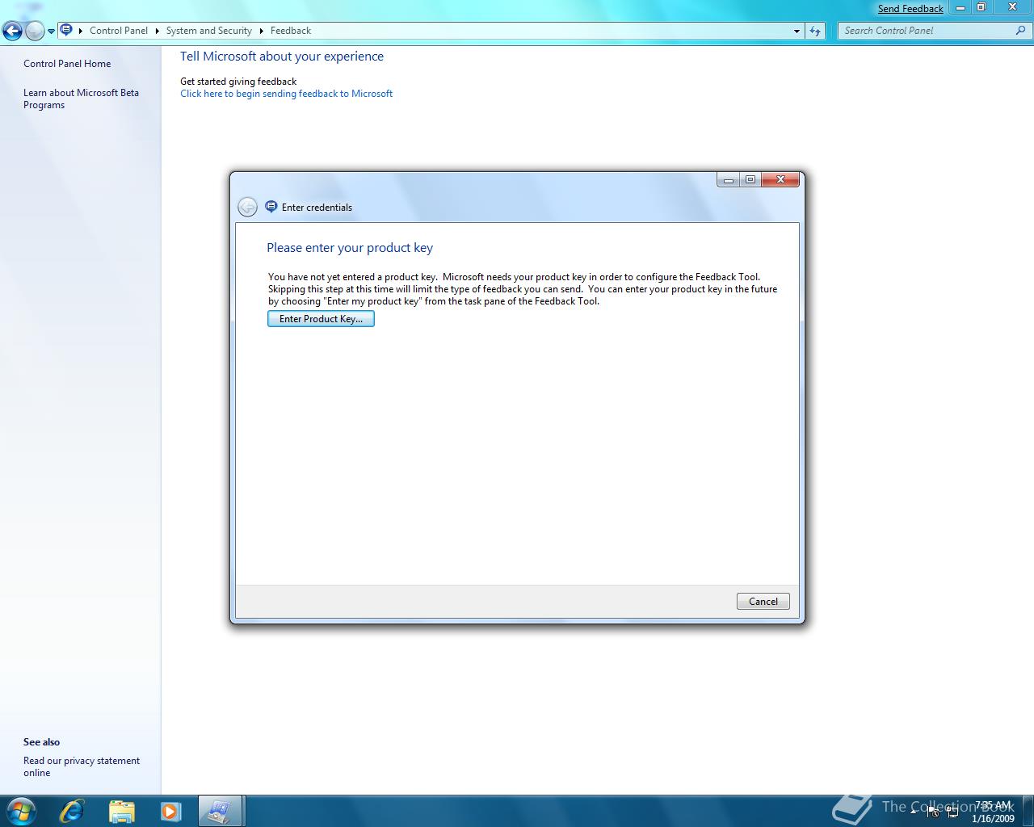This screenshot has width=1034, height=827.
Task: Navigate back in Control Panel window
Action: pyautogui.click(x=12, y=31)
